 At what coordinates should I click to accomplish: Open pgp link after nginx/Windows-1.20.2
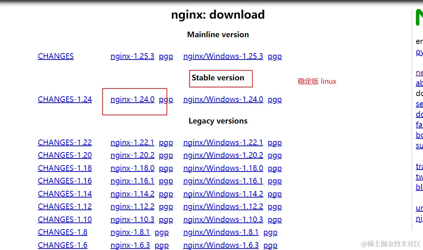(275, 156)
